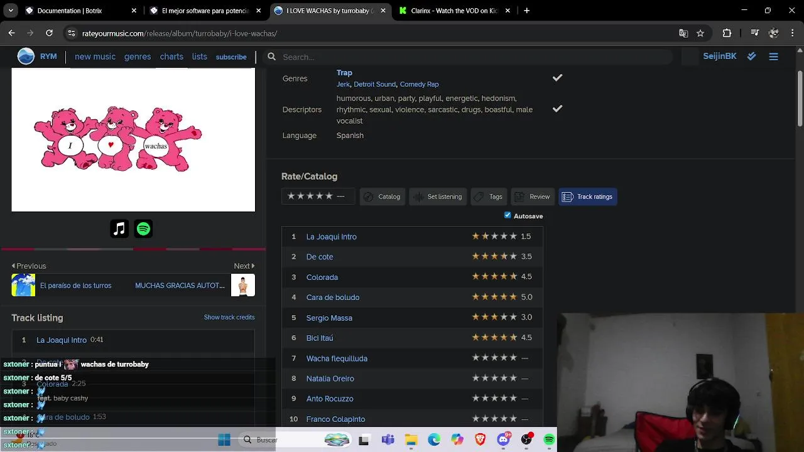
Task: Open SeijinBK profile link
Action: click(x=720, y=56)
